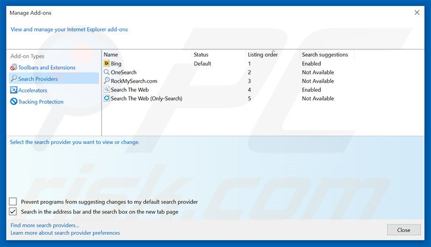
Task: Click the Default status of Bing
Action: tap(202, 63)
